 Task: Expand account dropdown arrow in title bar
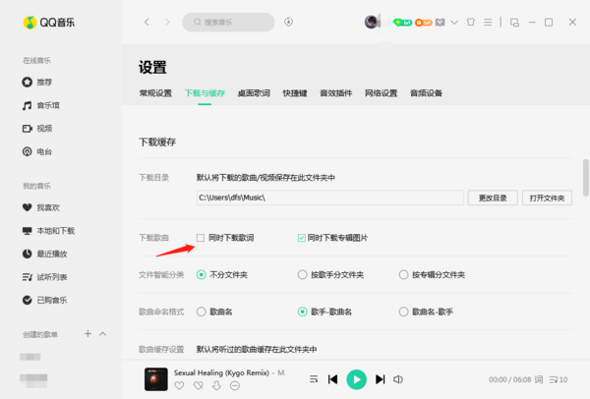[x=454, y=22]
